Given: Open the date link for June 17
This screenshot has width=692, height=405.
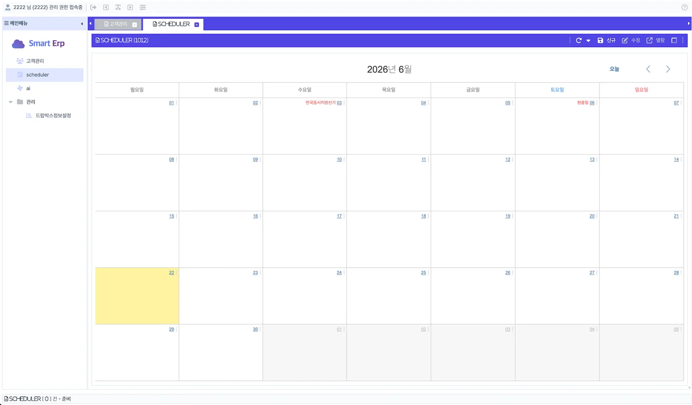Looking at the screenshot, I should (x=339, y=216).
